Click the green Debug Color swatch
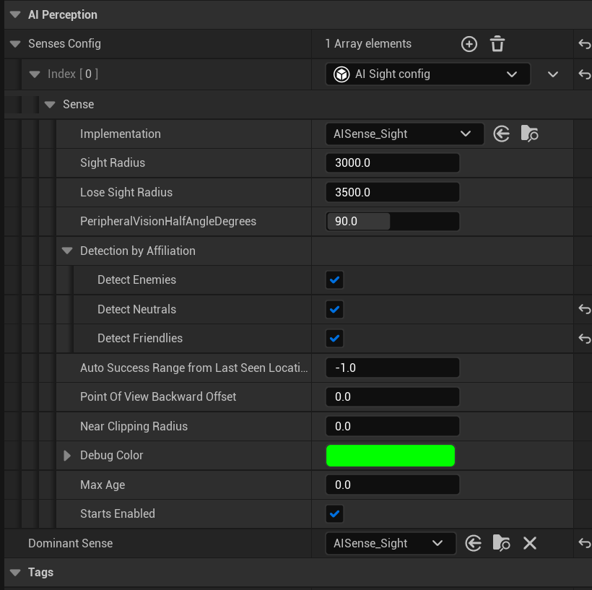 pyautogui.click(x=391, y=456)
